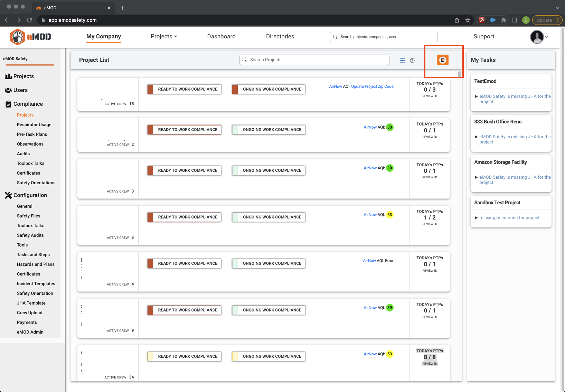This screenshot has width=565, height=392.
Task: Expand the Sandbox Test Project orientation task
Action: tap(477, 218)
